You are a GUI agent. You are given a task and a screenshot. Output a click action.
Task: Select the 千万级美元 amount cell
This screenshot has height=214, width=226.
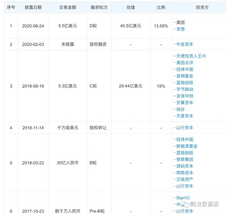(x=67, y=128)
